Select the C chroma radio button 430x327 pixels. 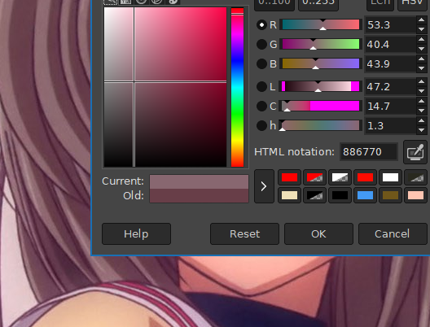[x=261, y=106]
